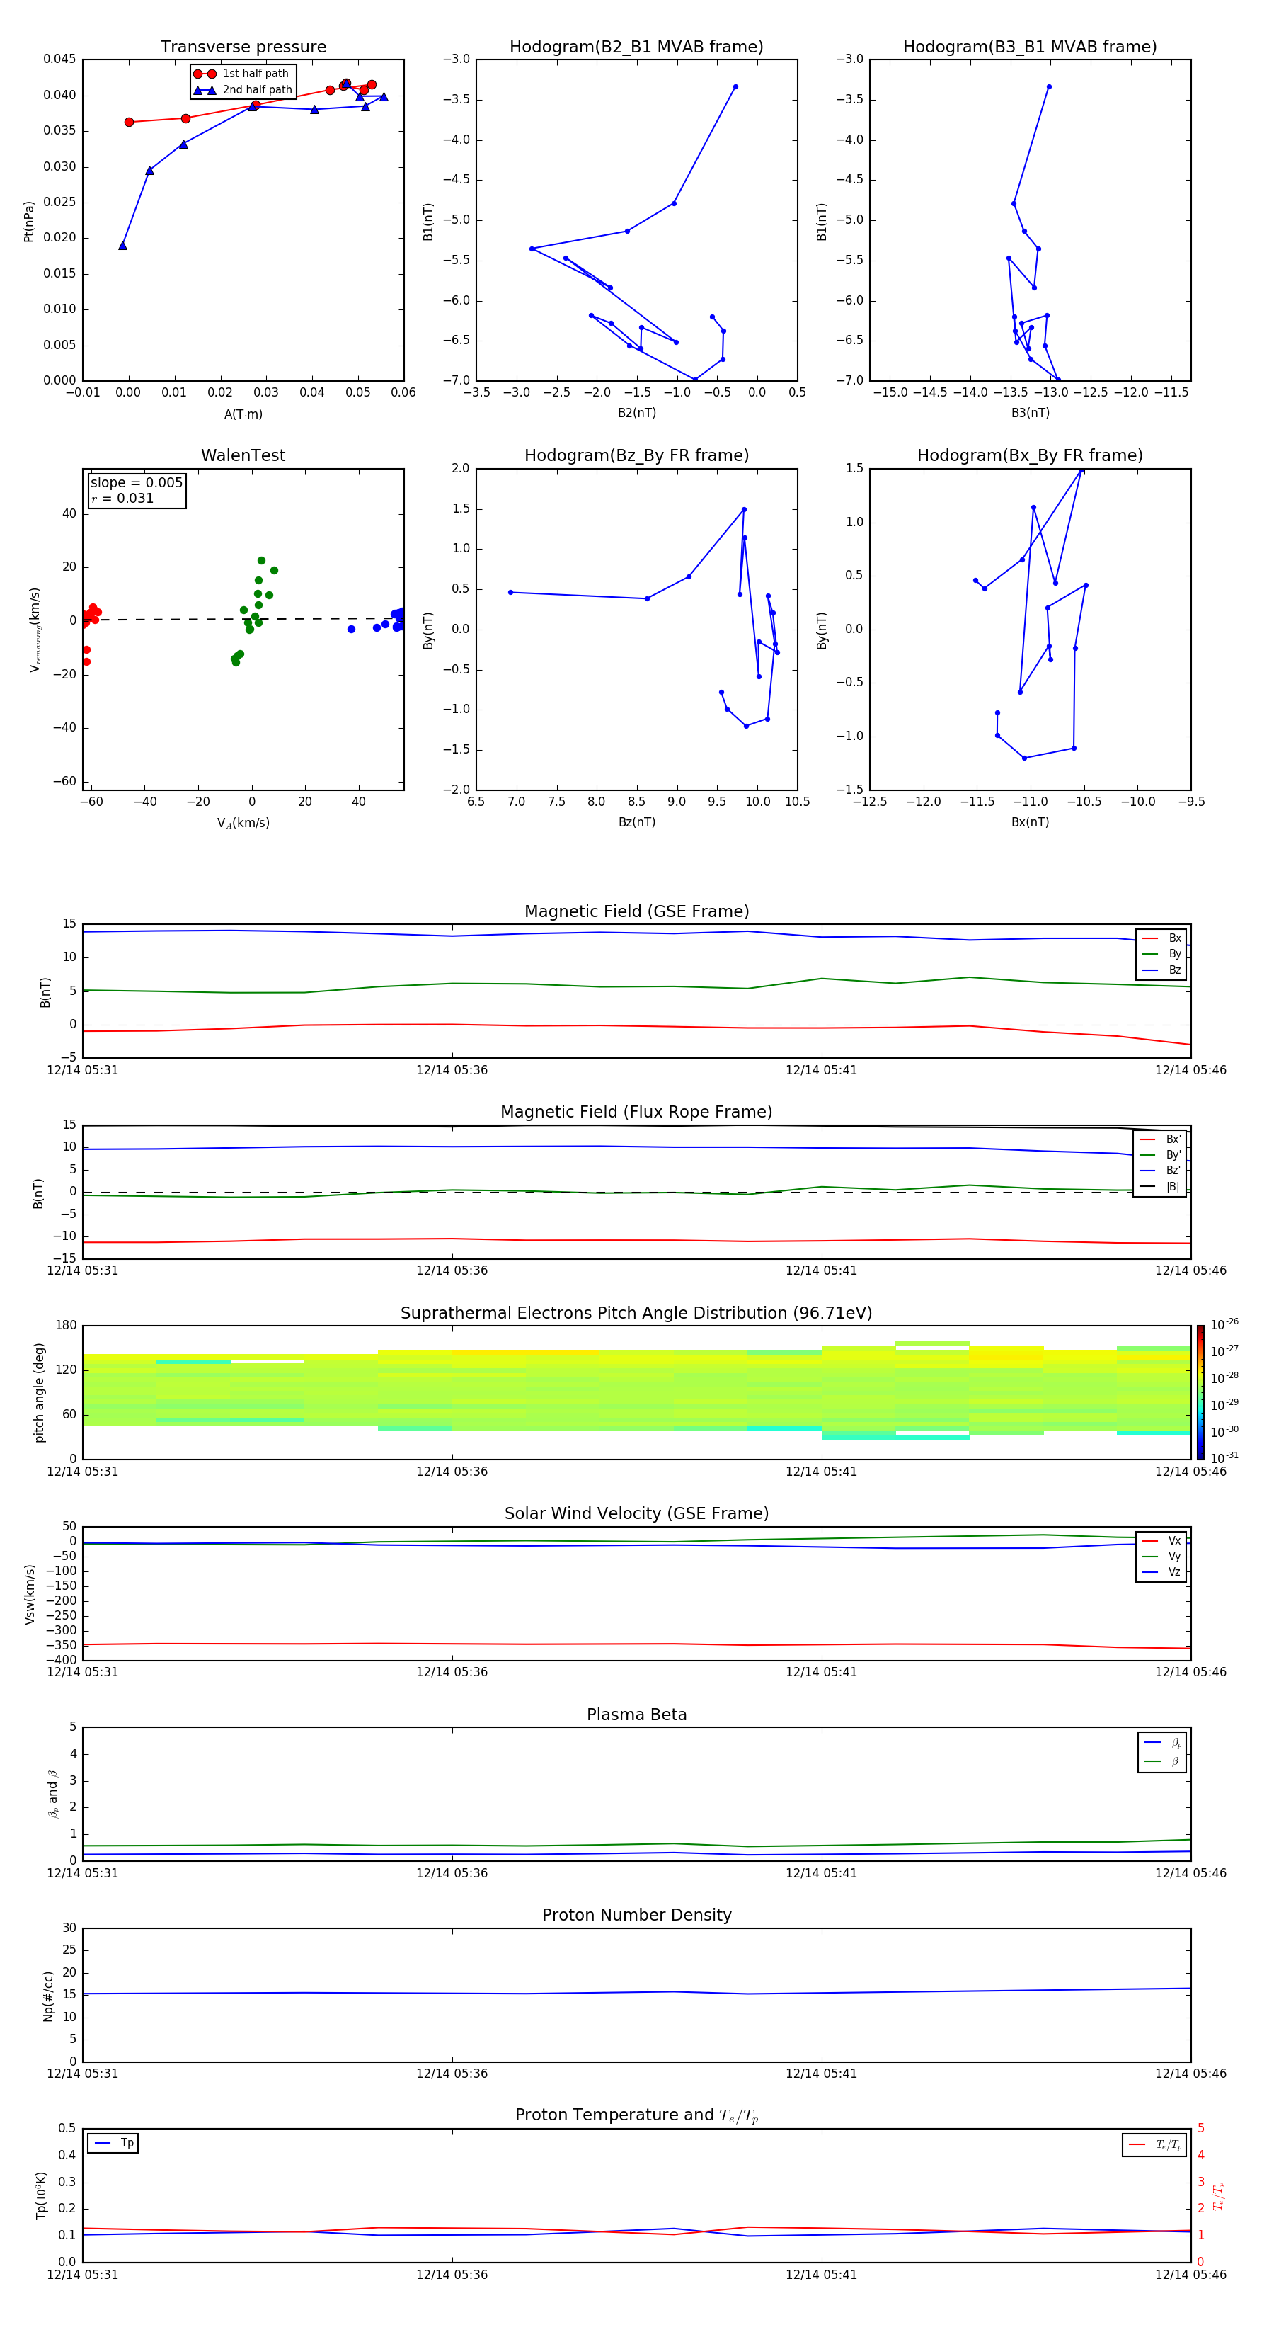The image size is (1274, 2337).
Task: Click the red Vx line in velocity plot
Action: [x=636, y=1644]
